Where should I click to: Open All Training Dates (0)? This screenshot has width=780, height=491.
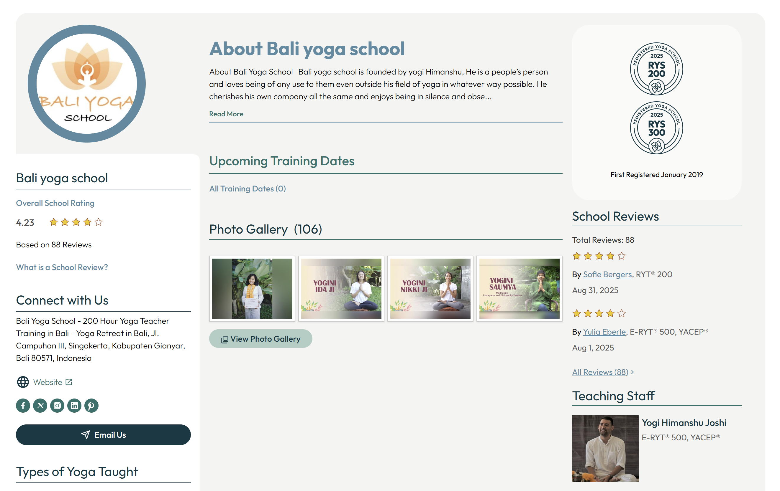(247, 189)
